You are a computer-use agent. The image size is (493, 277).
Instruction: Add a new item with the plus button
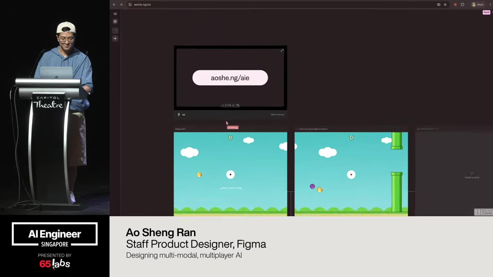coord(115,38)
